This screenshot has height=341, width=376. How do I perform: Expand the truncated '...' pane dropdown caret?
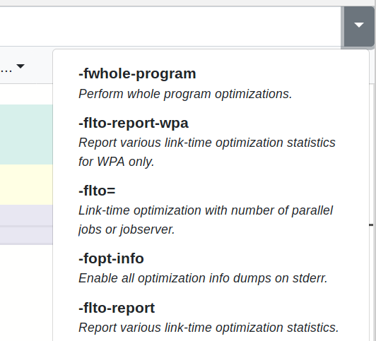(20, 66)
